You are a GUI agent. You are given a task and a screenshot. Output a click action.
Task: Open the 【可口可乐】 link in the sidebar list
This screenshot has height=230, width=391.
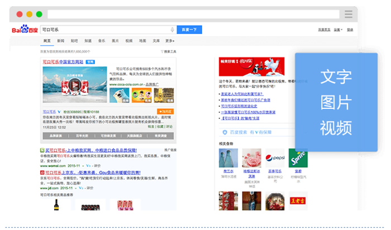[x=241, y=118]
